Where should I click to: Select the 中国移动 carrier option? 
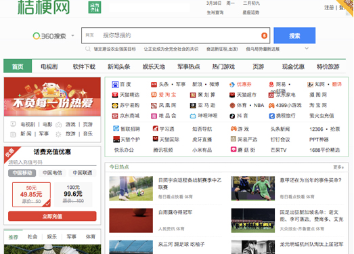click(x=22, y=173)
